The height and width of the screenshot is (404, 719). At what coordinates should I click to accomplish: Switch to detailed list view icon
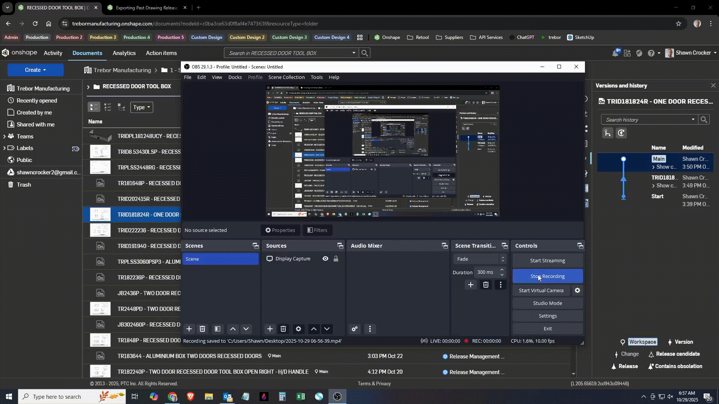(x=108, y=107)
